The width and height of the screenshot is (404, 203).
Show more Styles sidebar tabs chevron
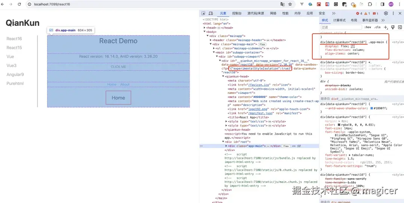point(383,20)
